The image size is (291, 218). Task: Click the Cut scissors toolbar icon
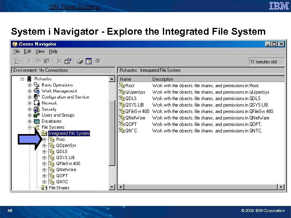pyautogui.click(x=29, y=61)
